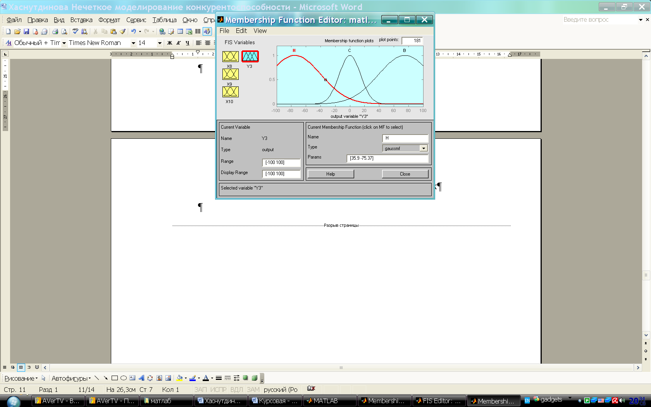Screen dimensions: 651x407
Task: Switch to FIS Editor taskbar button
Action: 439,401
